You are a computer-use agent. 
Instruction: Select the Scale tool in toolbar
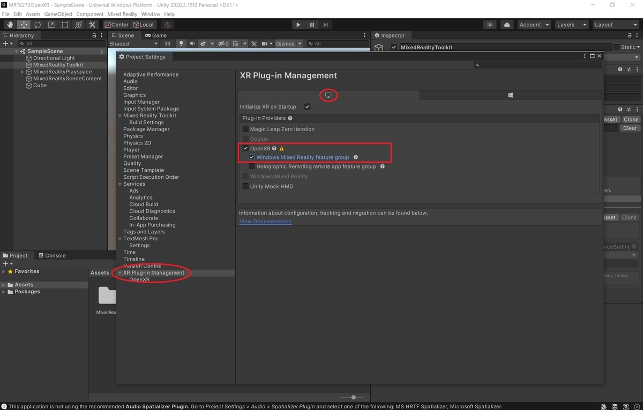[x=51, y=25]
